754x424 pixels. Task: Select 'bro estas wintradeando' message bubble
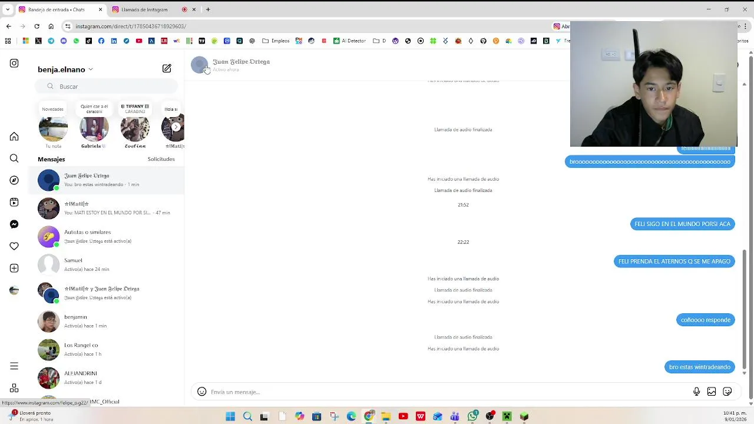700,367
